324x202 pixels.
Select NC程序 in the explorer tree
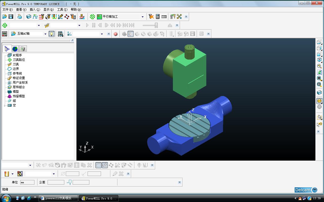[17, 55]
